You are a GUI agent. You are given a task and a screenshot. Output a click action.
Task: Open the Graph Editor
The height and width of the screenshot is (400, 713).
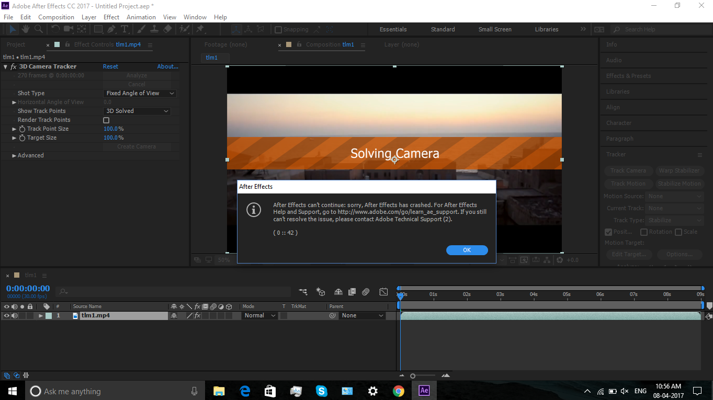point(383,292)
